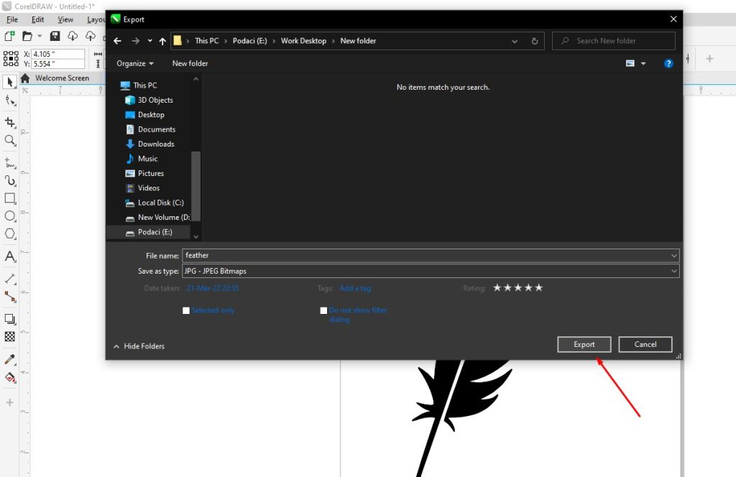736x477 pixels.
Task: Select the Ellipse tool
Action: (x=9, y=217)
